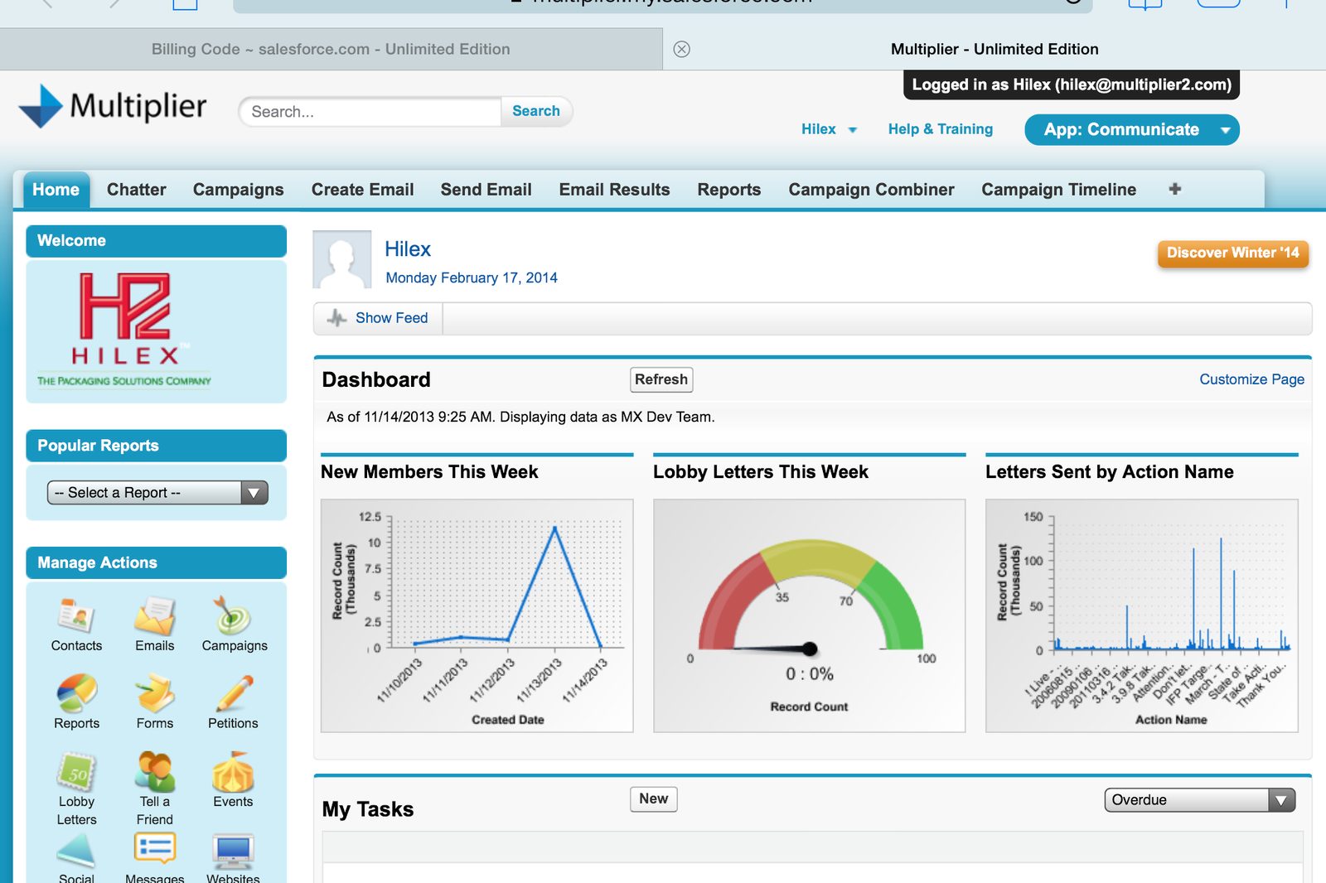Close the Billing Code browser tab
This screenshot has width=1326, height=883.
681,49
